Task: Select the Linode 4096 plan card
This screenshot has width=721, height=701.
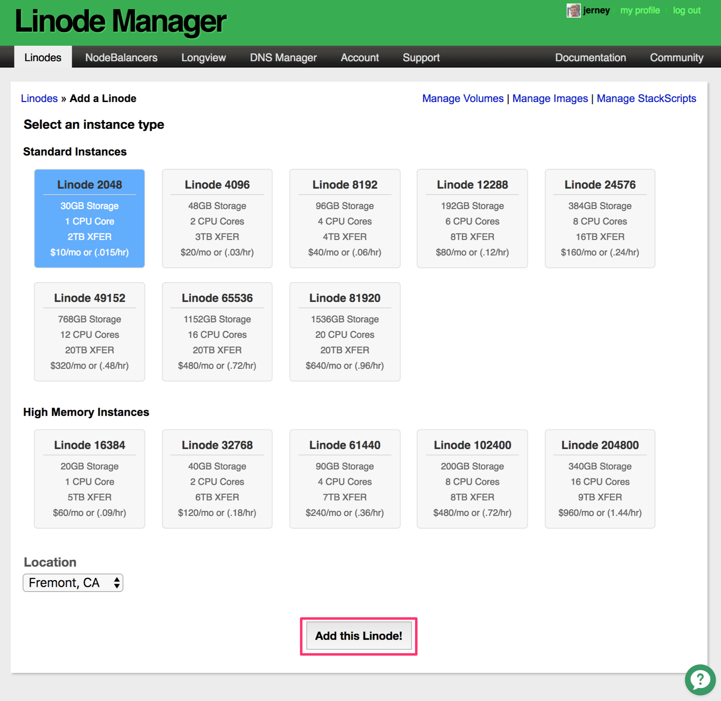Action: coord(217,218)
